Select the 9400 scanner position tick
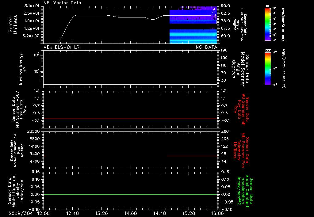314x217 pixels. [x=34, y=154]
